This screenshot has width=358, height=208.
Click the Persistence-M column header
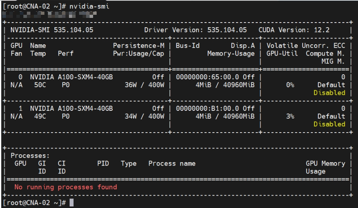point(139,45)
